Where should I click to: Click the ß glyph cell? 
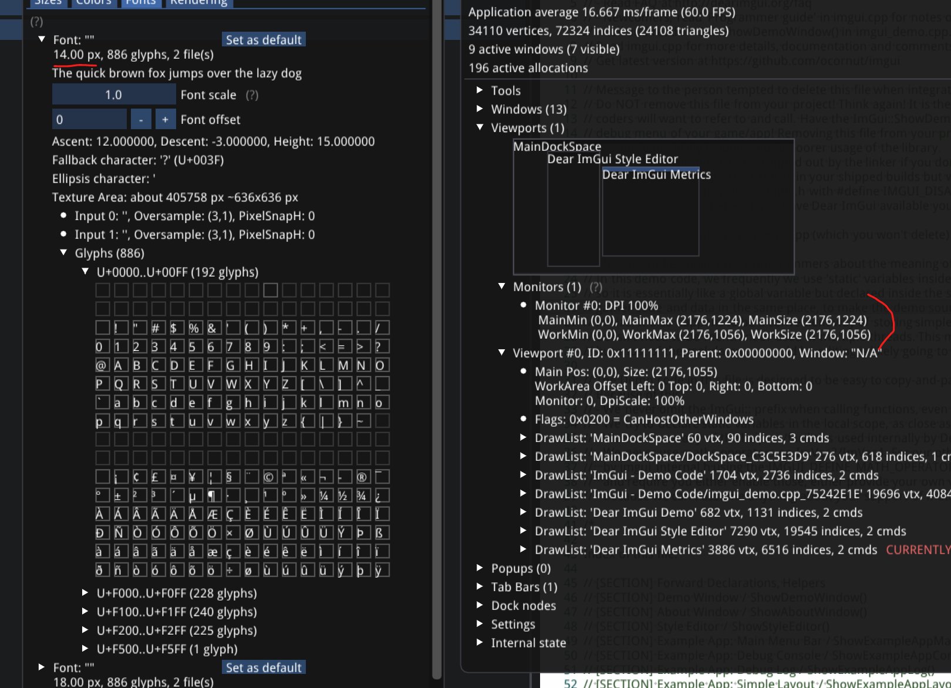pos(382,532)
